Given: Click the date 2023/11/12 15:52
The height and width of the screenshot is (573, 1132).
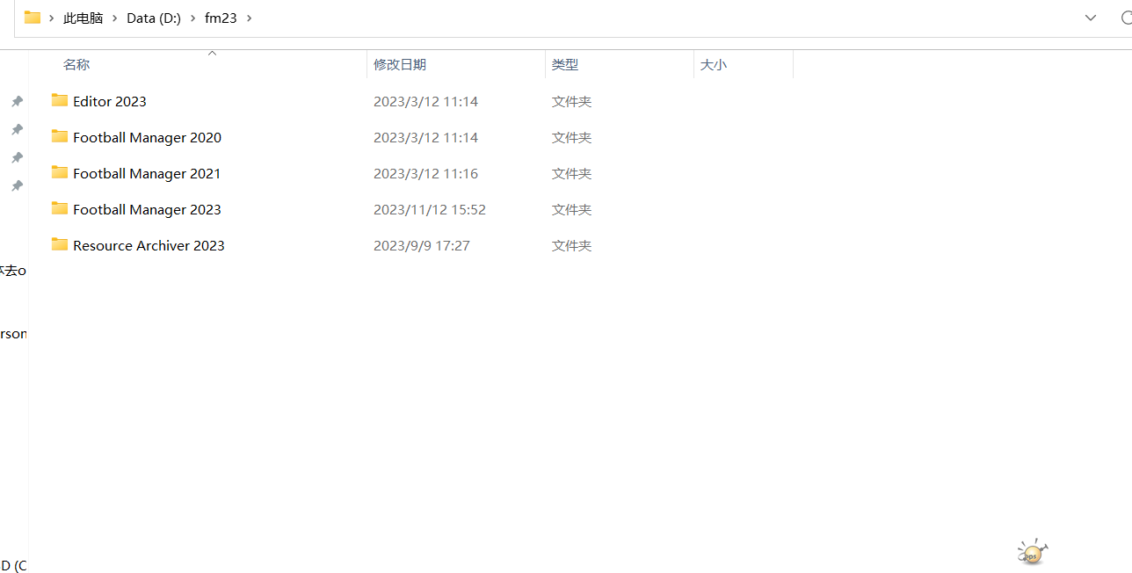Looking at the screenshot, I should pyautogui.click(x=430, y=209).
